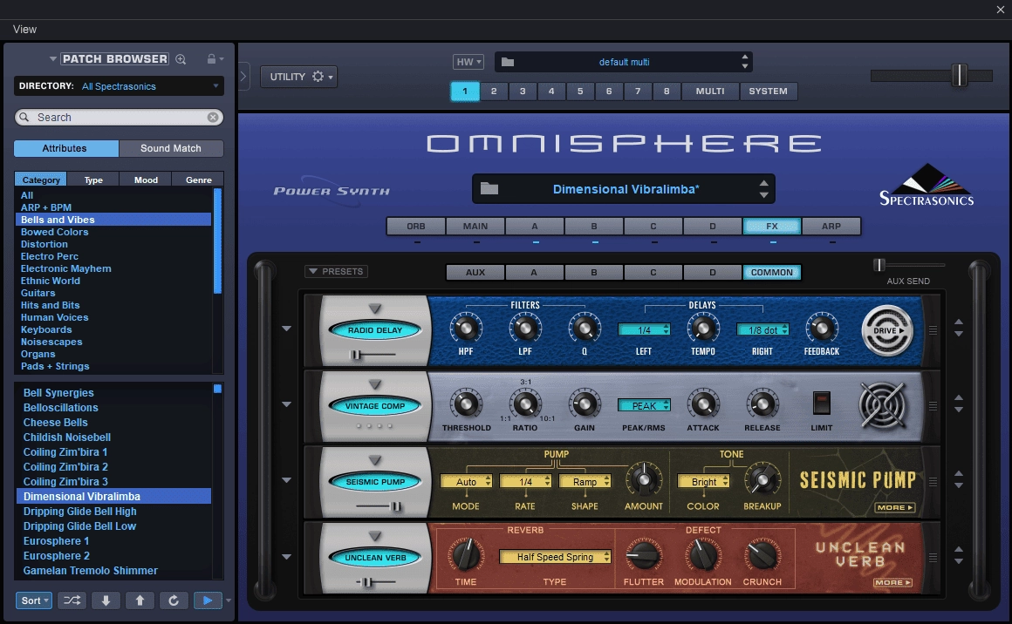Open the View menu

[x=24, y=30]
